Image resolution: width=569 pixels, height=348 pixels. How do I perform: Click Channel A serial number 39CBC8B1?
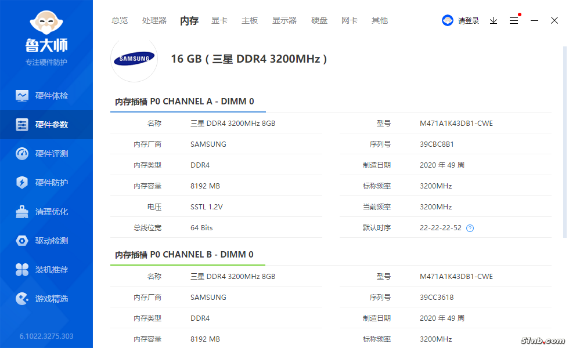[x=437, y=144]
